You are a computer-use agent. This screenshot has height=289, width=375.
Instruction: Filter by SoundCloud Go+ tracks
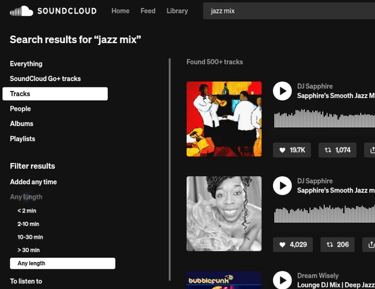(x=45, y=79)
